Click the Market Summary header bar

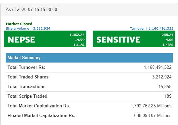[x=89, y=58]
